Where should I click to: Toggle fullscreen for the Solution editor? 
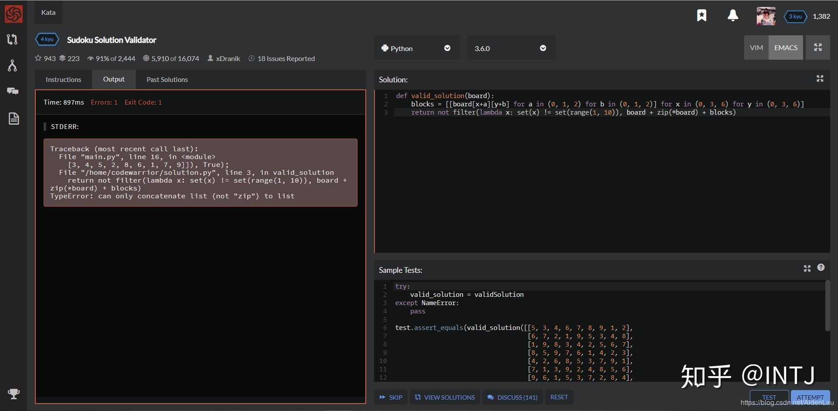(820, 79)
